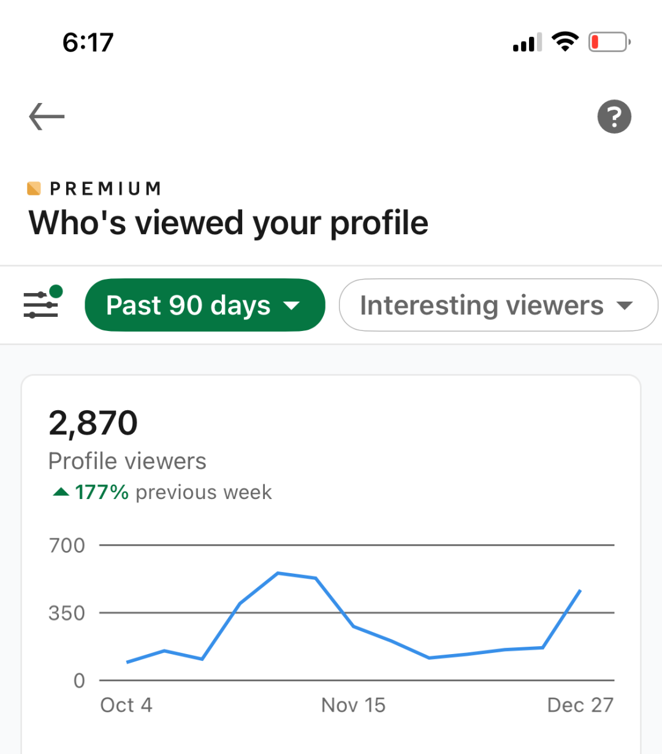This screenshot has width=662, height=754.
Task: Tap the Who's viewed your profile heading
Action: (x=229, y=223)
